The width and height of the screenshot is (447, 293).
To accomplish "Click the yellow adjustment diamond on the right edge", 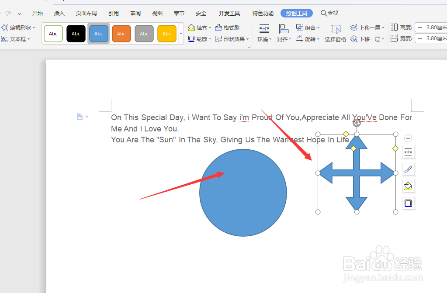I will 395,148.
